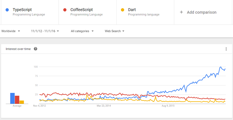Click the red CoffeeScript color dot

[x=65, y=10]
